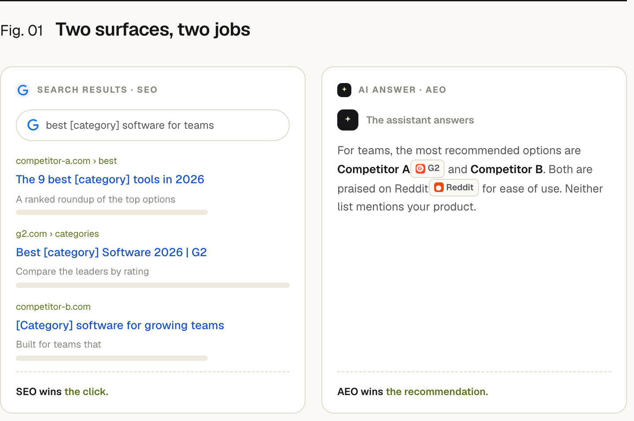Click the sparkle icon beside AI ANSWER header
Viewport: 634px width, 421px height.
coord(344,90)
